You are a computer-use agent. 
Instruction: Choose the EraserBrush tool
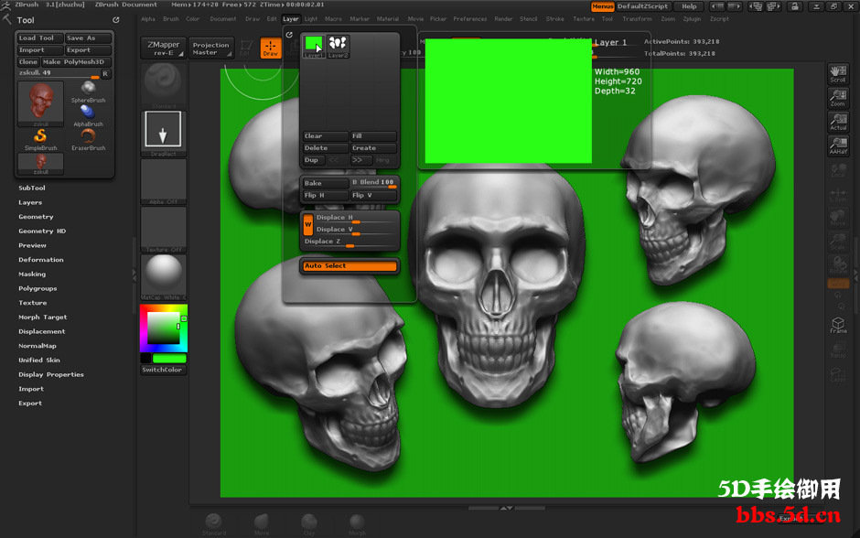tap(88, 139)
